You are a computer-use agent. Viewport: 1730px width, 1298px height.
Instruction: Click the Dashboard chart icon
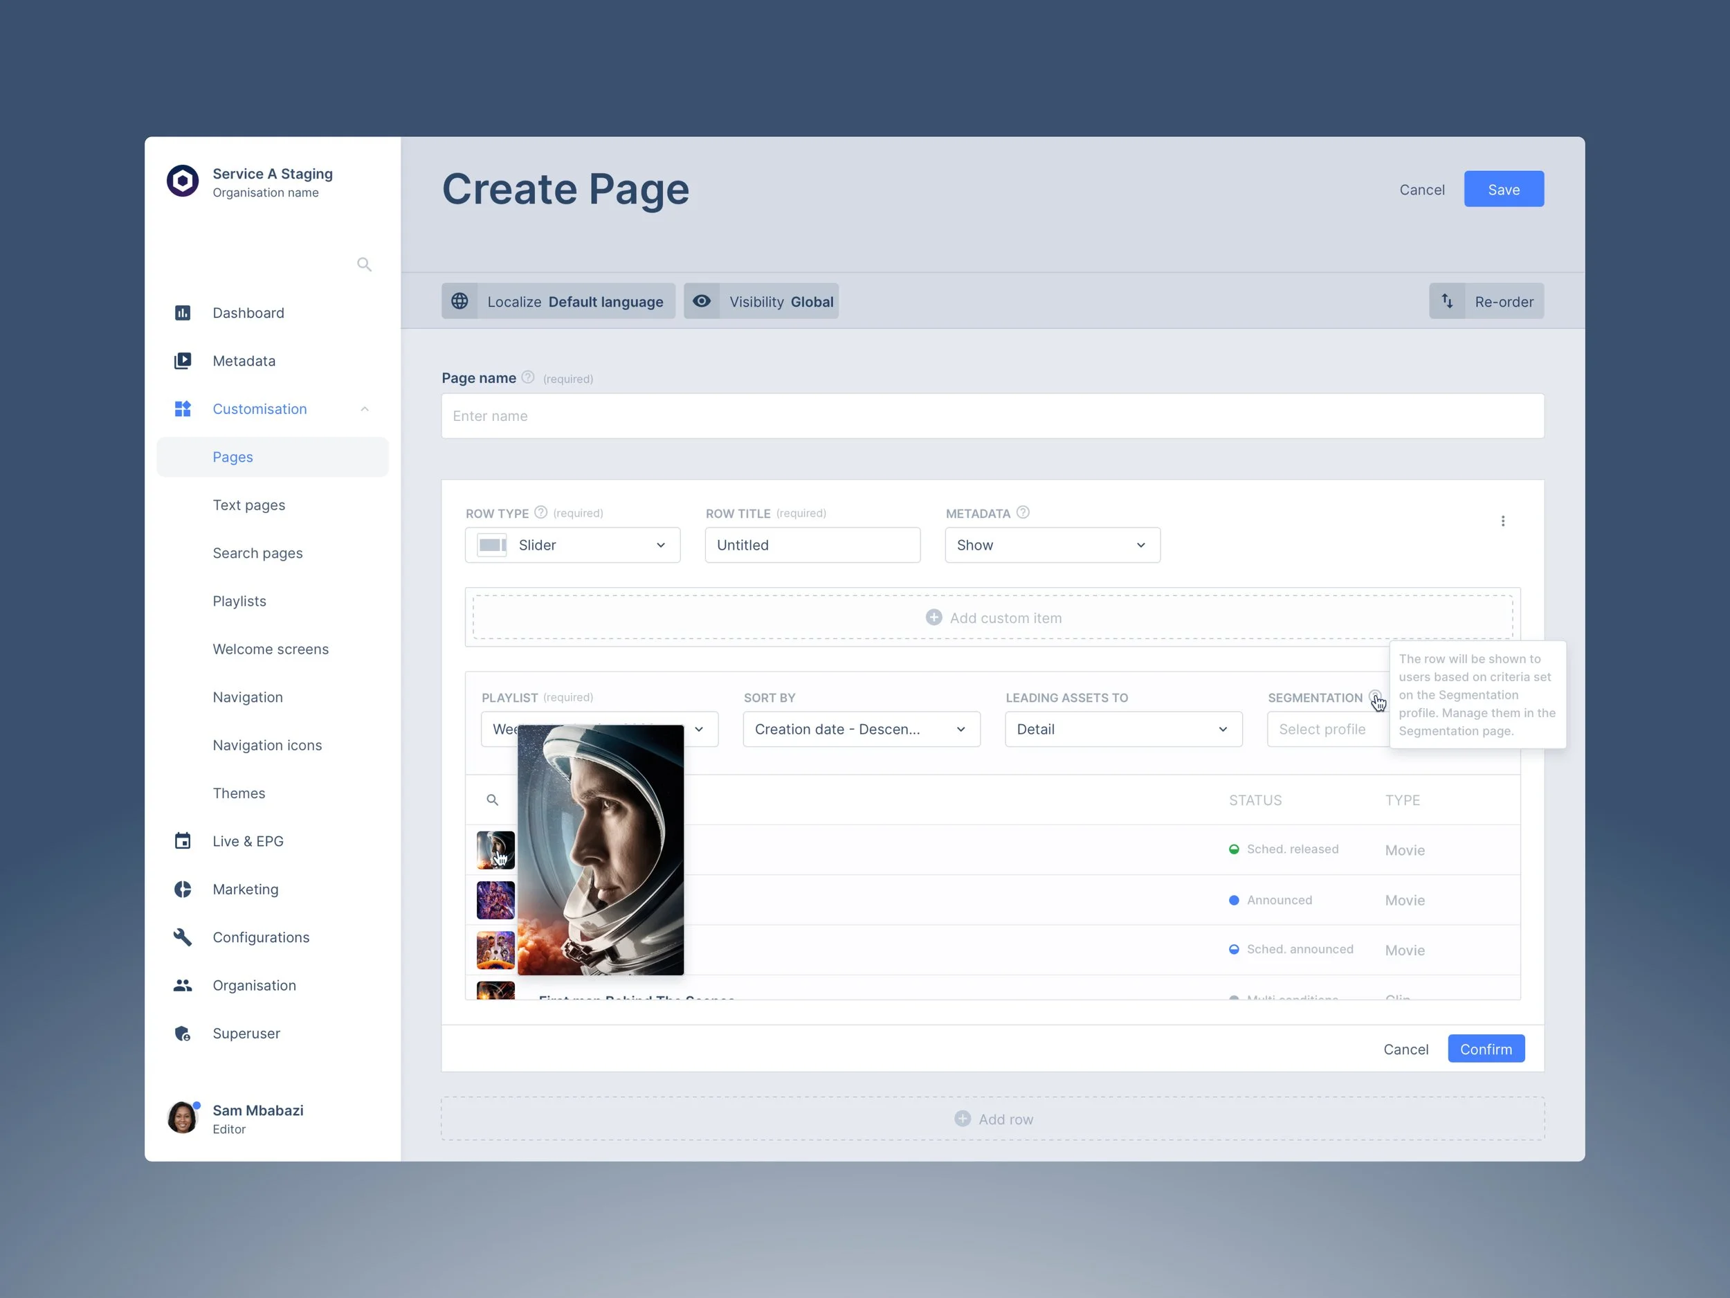tap(182, 313)
